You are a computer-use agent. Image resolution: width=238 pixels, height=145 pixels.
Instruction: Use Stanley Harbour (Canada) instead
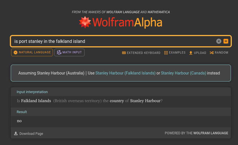[x=183, y=73]
